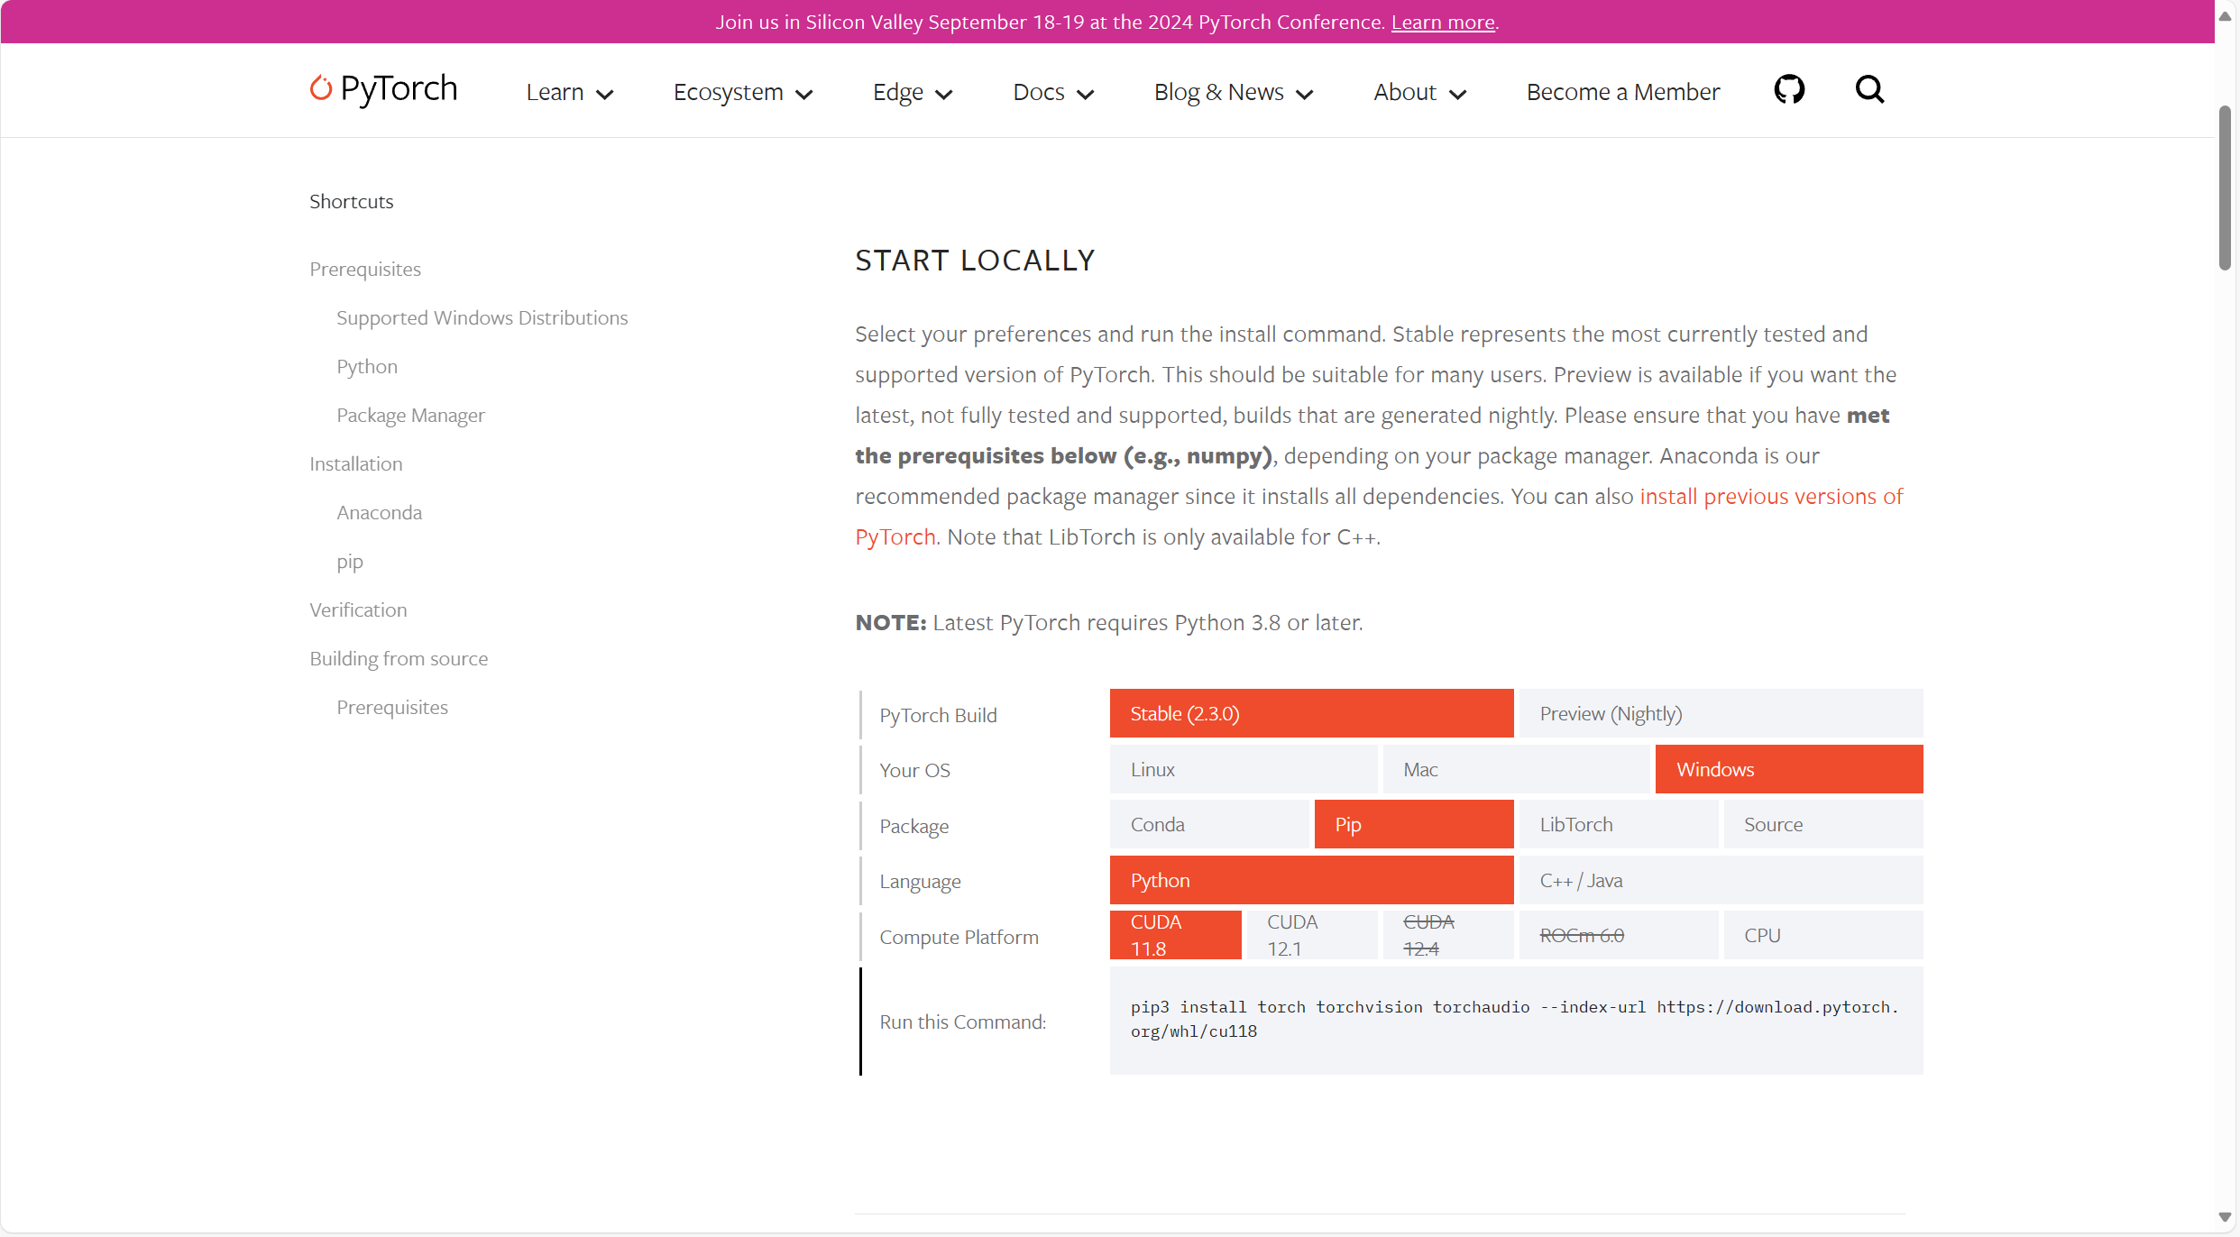Image resolution: width=2240 pixels, height=1237 pixels.
Task: Select Stable 2.3.0 PyTorch build
Action: [x=1313, y=713]
